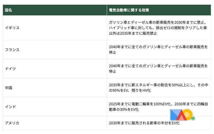Click the 国名 column header
This screenshot has height=134, width=214.
tap(9, 10)
